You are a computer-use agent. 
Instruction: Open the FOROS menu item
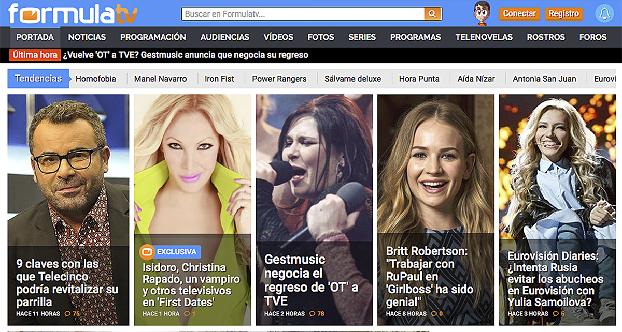click(x=593, y=37)
